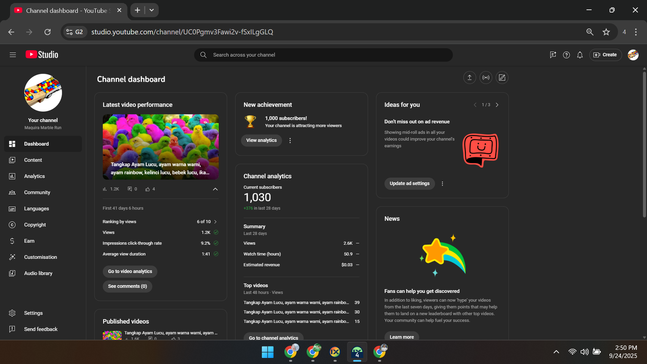Viewport: 647px width, 364px height.
Task: Click the Search across your channel field
Action: (323, 55)
